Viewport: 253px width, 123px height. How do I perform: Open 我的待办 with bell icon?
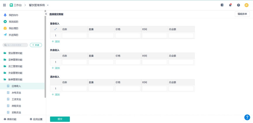[x=13, y=15]
